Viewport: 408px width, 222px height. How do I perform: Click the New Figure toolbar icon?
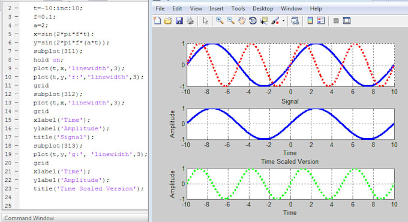tap(157, 20)
